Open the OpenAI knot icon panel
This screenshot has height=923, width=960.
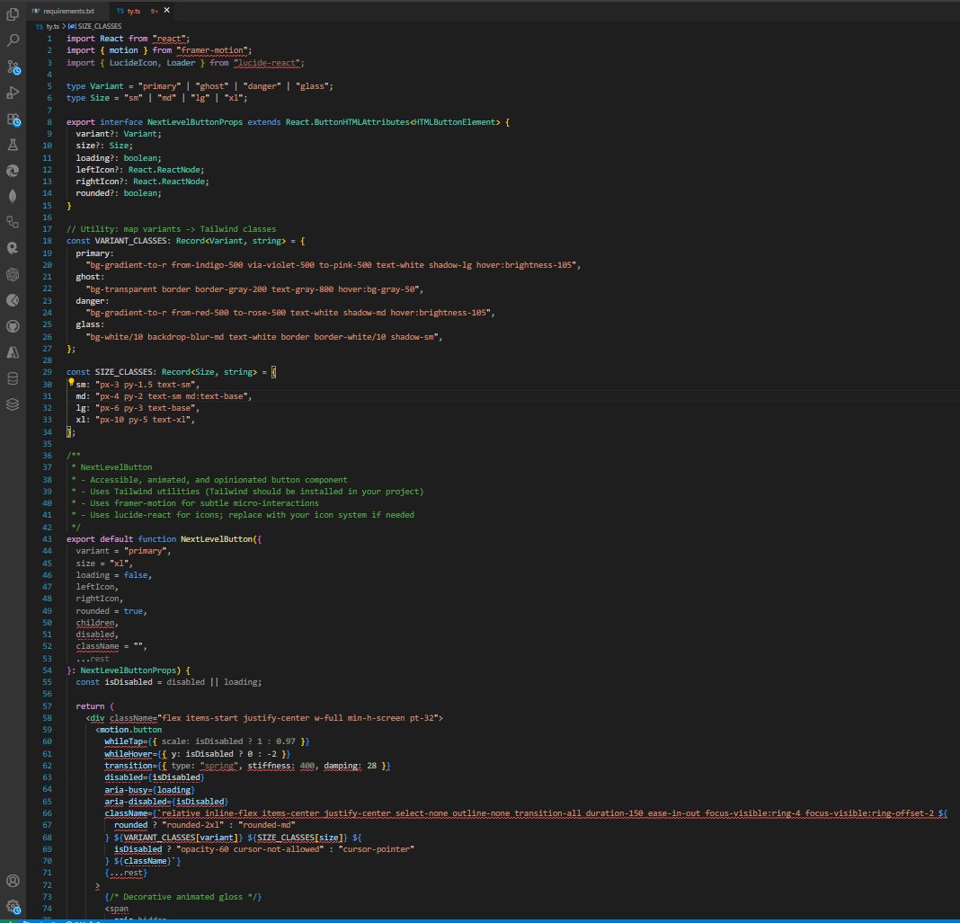[13, 274]
